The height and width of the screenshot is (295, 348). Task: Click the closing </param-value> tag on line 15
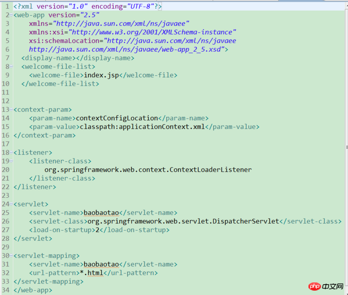click(232, 127)
